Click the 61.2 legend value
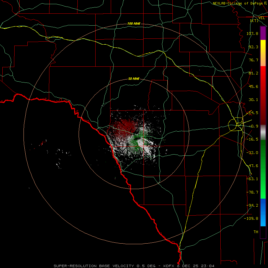Viewport: 268px width, 268px height. (253, 73)
